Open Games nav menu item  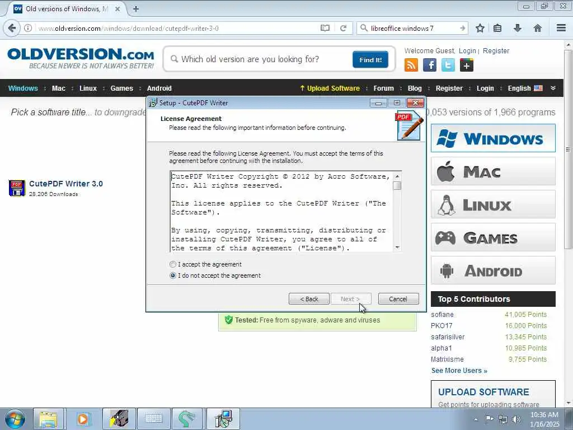(121, 88)
